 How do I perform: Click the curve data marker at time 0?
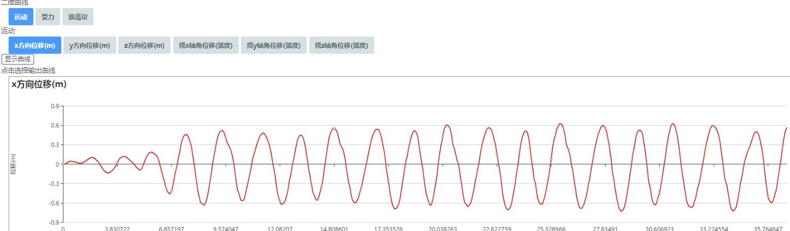63,164
